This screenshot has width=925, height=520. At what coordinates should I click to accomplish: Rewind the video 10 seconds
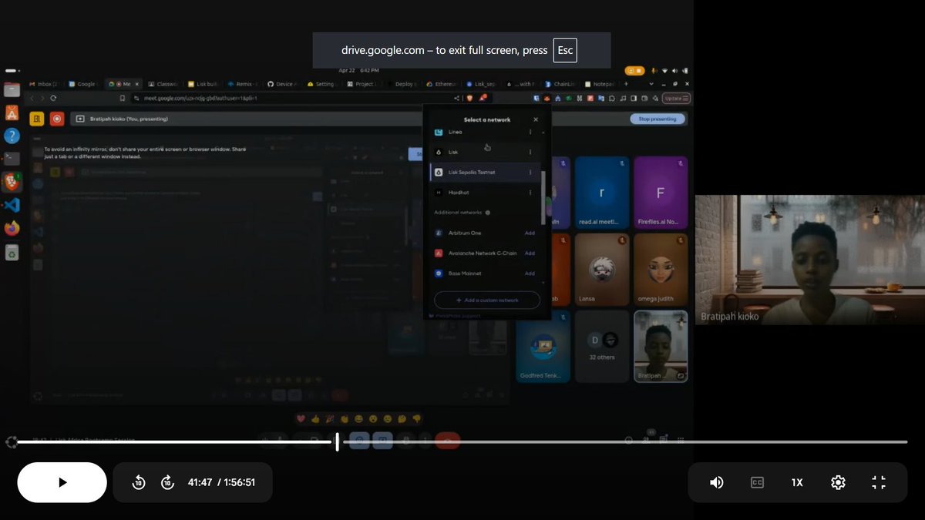click(x=139, y=482)
